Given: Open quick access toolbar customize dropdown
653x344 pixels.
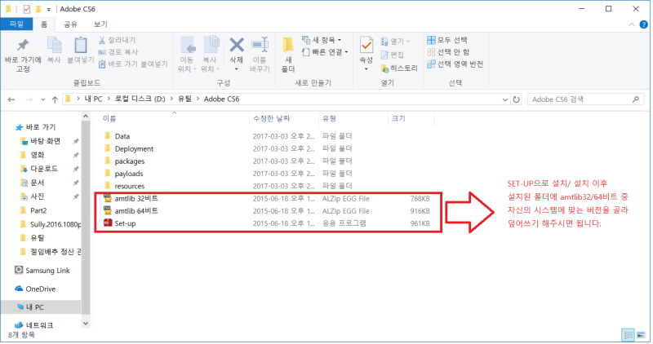Looking at the screenshot, I should (x=49, y=9).
